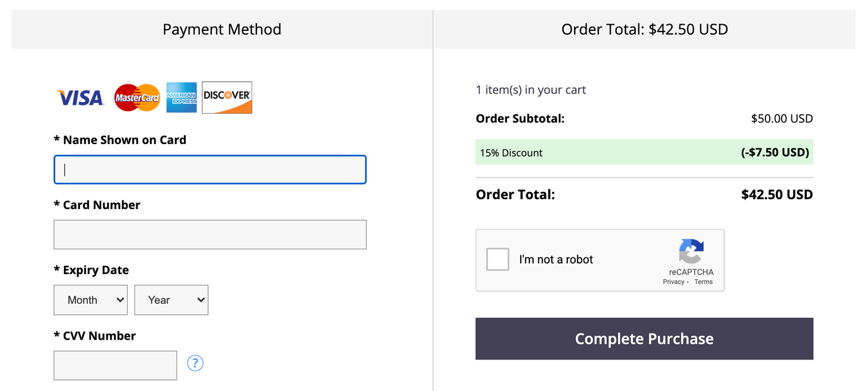Image resolution: width=867 pixels, height=391 pixels.
Task: Focus the Name Shown on Card field
Action: (x=210, y=170)
